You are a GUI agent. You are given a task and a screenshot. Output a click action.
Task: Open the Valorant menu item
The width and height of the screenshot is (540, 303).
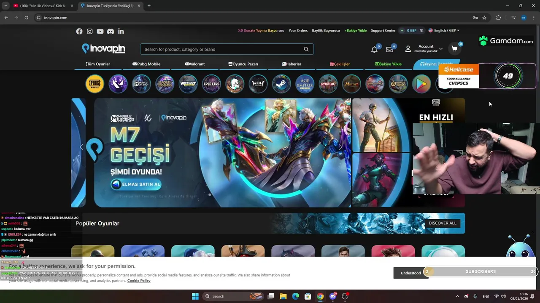coord(195,64)
